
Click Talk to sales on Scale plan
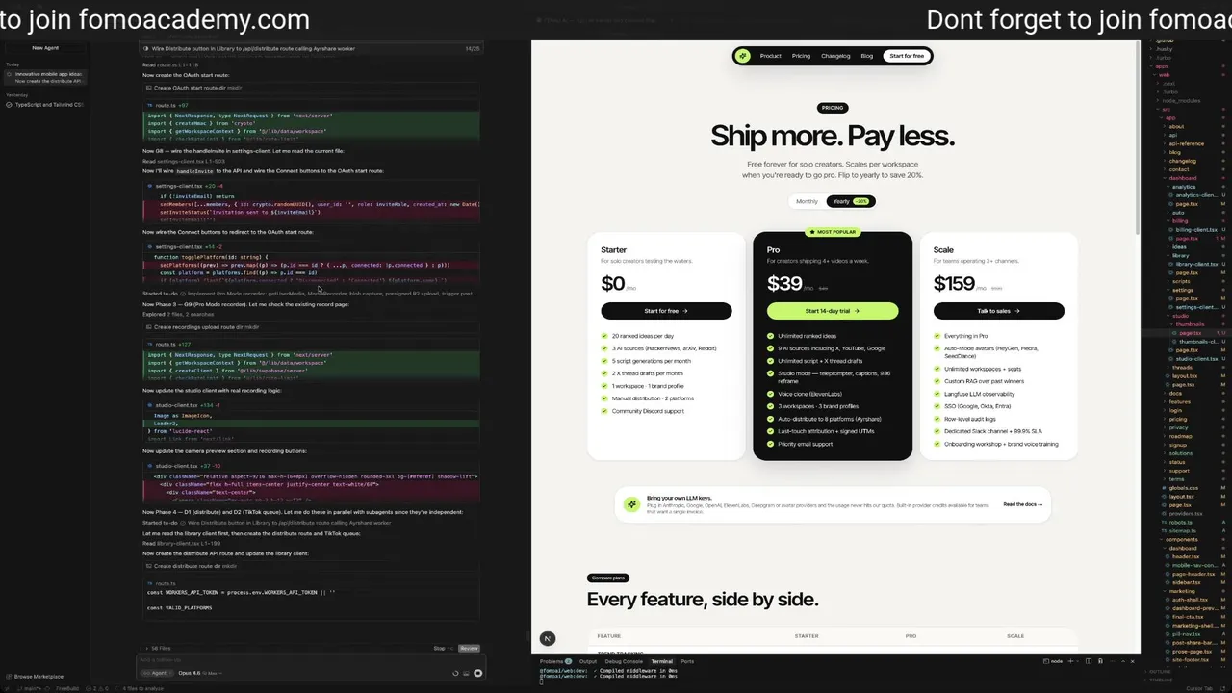pos(999,311)
